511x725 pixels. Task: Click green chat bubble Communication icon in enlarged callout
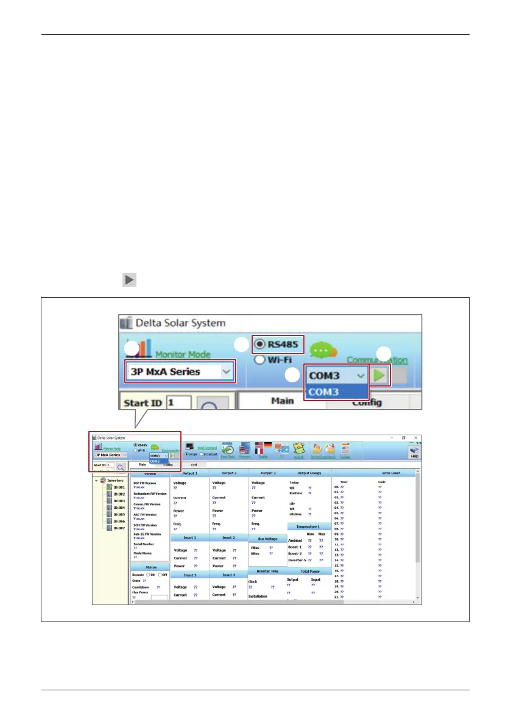point(323,351)
